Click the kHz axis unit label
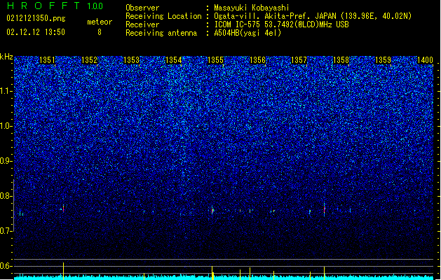The width and height of the screenshot is (441, 280). [6, 57]
